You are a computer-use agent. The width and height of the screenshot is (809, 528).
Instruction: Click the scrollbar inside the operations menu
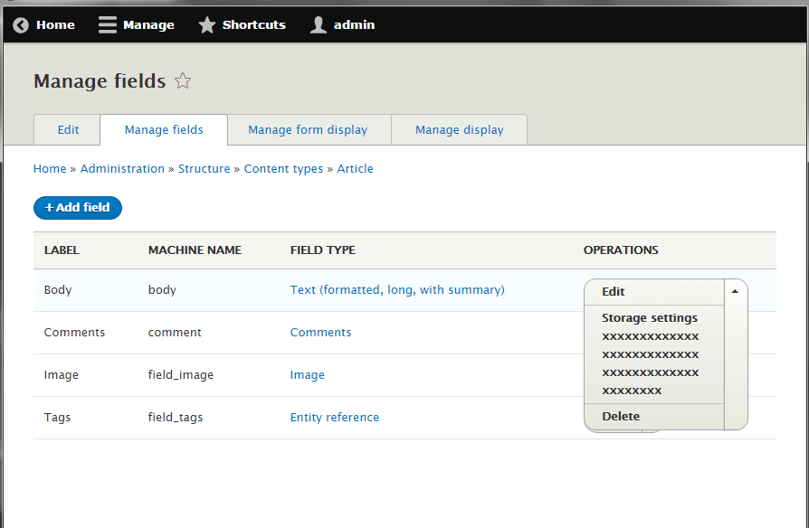[x=735, y=353]
